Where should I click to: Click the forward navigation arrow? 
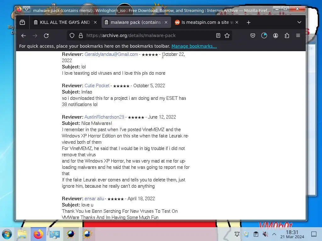click(35, 36)
